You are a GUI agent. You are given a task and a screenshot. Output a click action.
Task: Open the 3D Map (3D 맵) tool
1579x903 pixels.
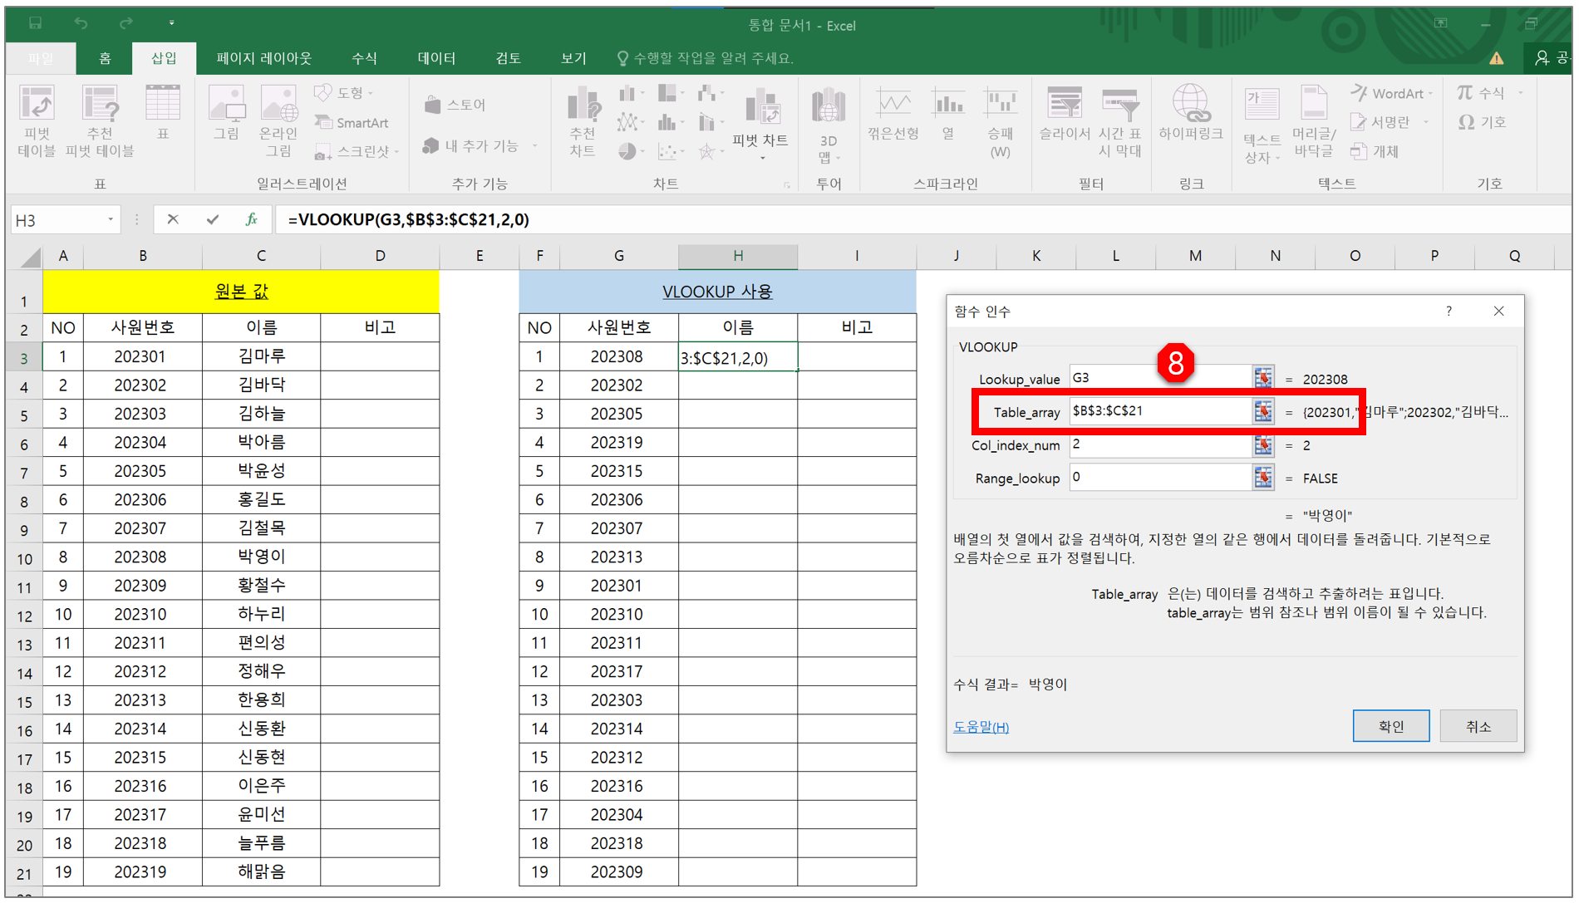[828, 125]
